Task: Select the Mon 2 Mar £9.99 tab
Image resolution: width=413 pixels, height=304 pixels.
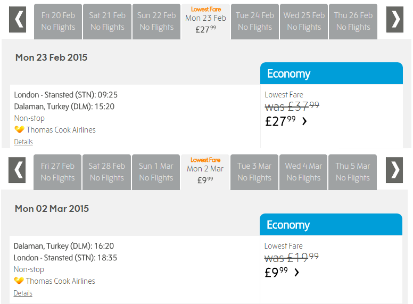Action: point(205,172)
